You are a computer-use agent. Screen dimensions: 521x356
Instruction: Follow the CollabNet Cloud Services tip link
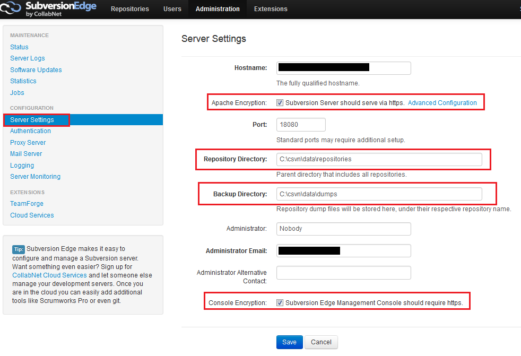49,275
